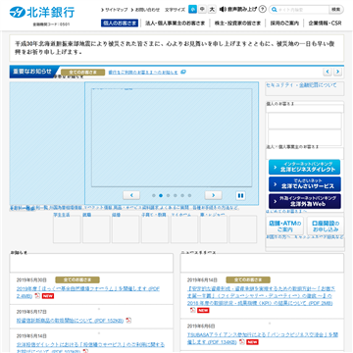Open 法人・個人事業主のお客さま menu
This screenshot has width=353, height=353.
(x=176, y=24)
